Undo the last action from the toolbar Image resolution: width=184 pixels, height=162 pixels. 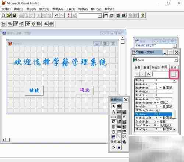(x=57, y=15)
